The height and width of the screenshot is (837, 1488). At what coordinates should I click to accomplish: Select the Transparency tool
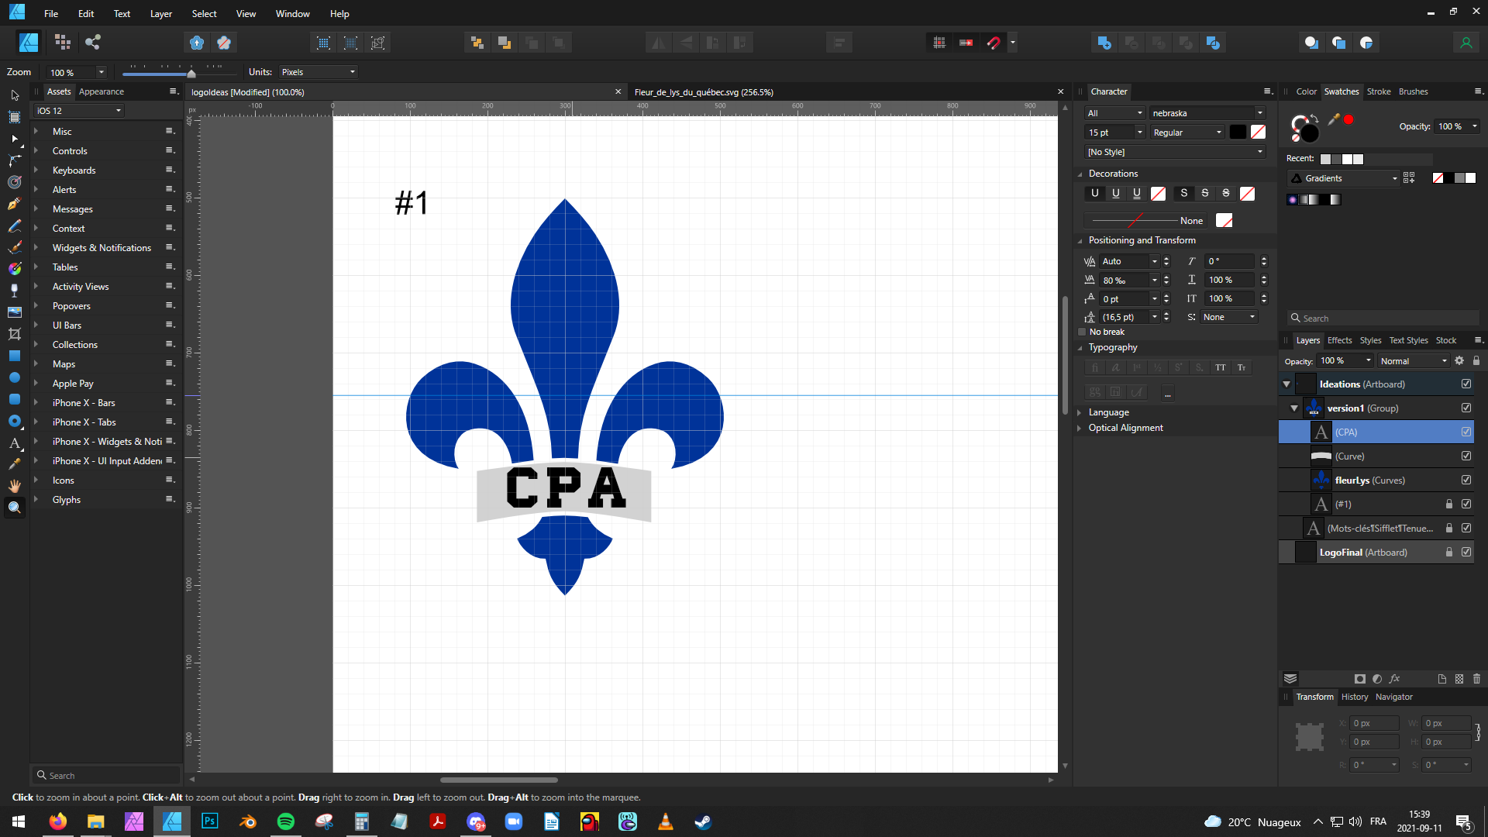pyautogui.click(x=14, y=290)
